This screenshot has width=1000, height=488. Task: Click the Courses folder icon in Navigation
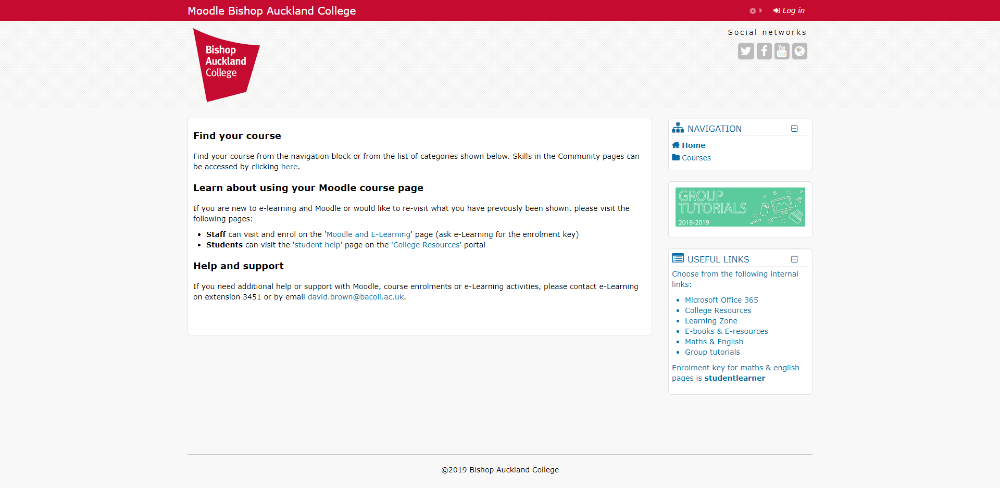(x=676, y=157)
